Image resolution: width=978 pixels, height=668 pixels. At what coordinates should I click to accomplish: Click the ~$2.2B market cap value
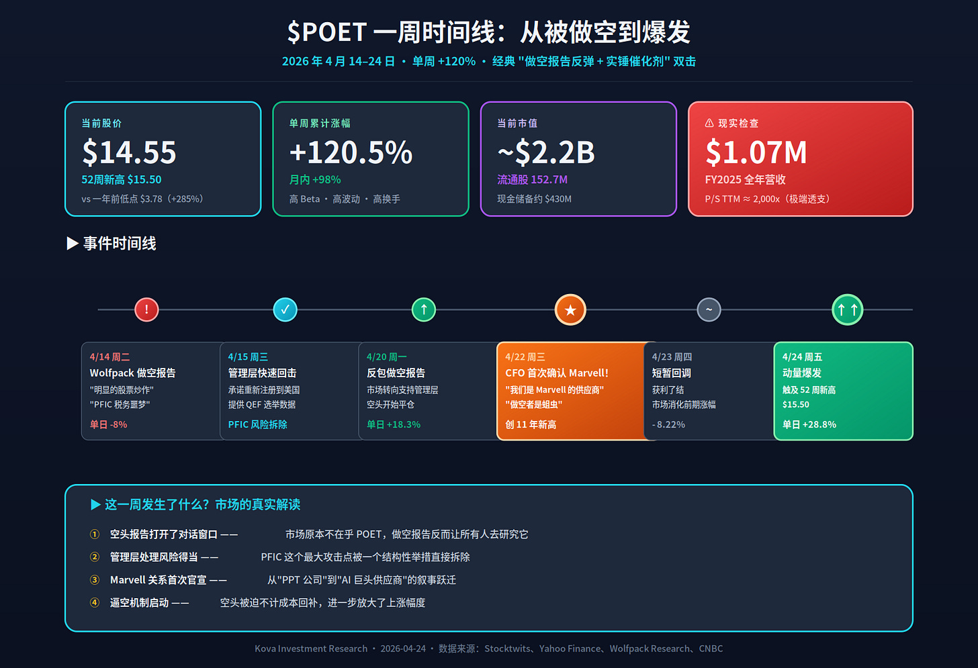[546, 152]
